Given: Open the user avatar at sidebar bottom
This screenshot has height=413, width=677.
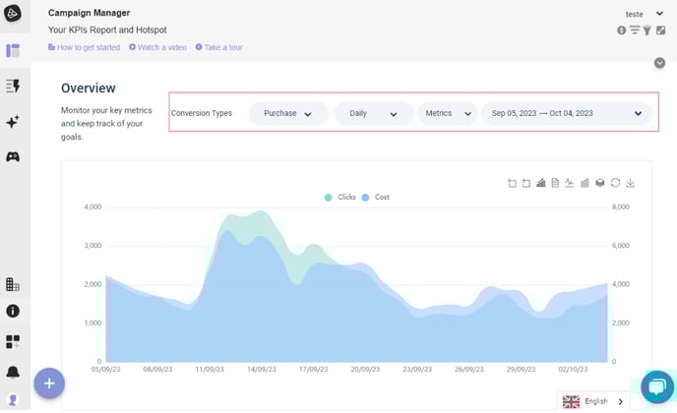Looking at the screenshot, I should pyautogui.click(x=13, y=399).
